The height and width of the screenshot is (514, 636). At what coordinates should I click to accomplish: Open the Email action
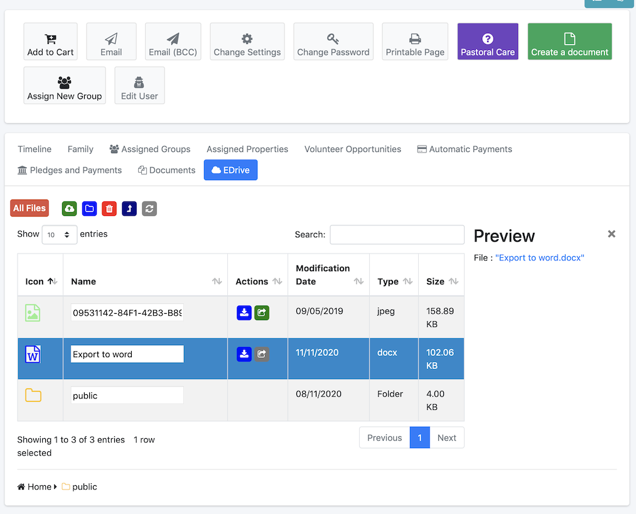pyautogui.click(x=111, y=41)
